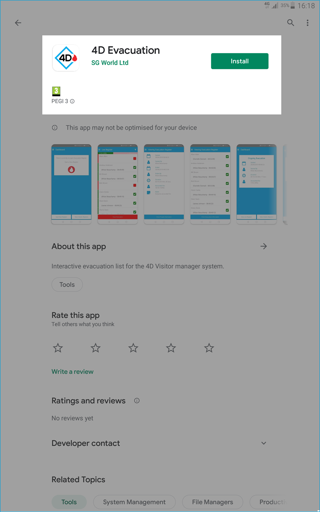Select System Management related topic
320x512 pixels.
point(134,502)
